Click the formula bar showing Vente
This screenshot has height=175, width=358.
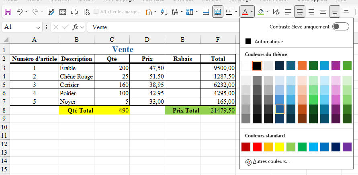pos(163,27)
